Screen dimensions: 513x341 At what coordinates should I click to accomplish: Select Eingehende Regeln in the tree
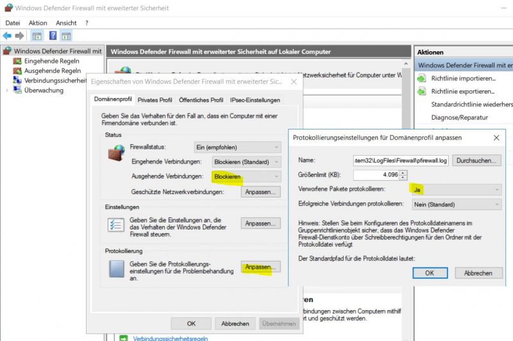click(52, 61)
